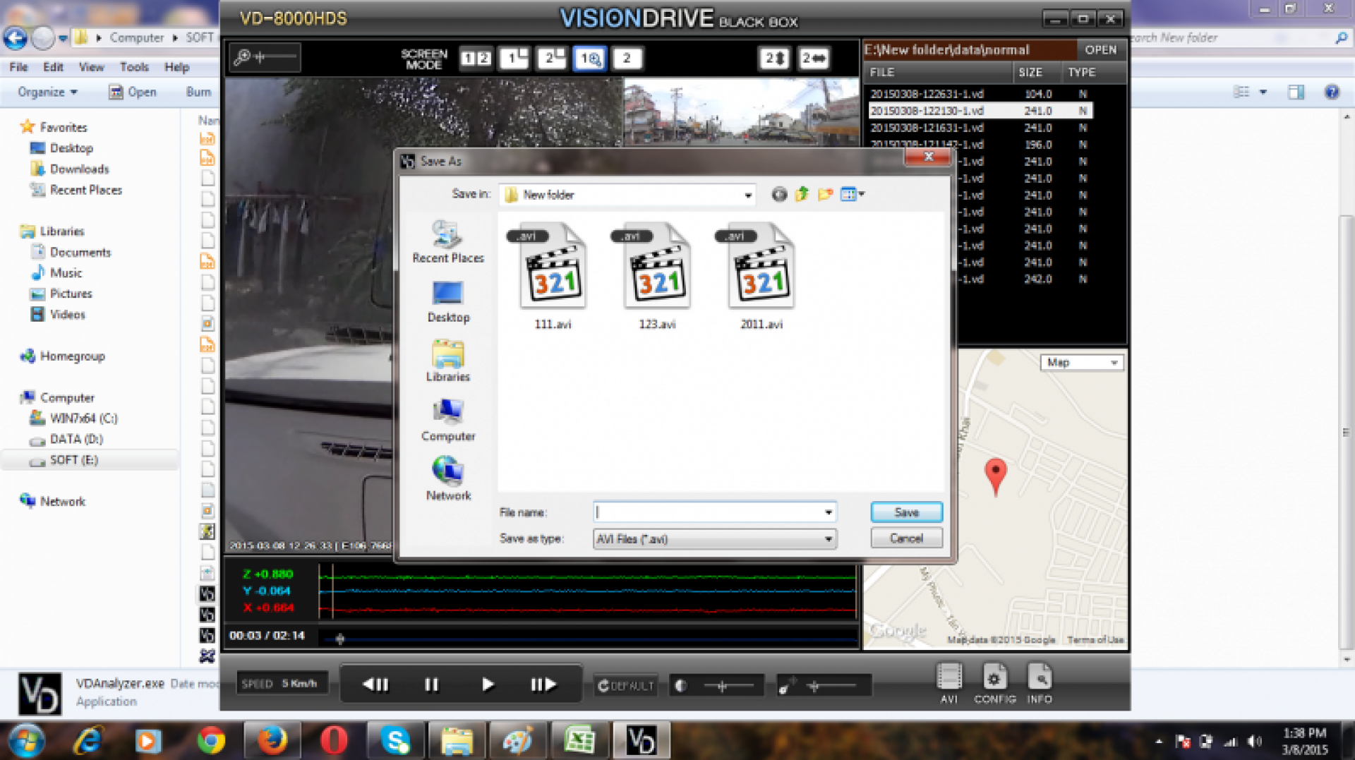Screen dimensions: 1355x760
Task: Pause the video playback
Action: 431,684
